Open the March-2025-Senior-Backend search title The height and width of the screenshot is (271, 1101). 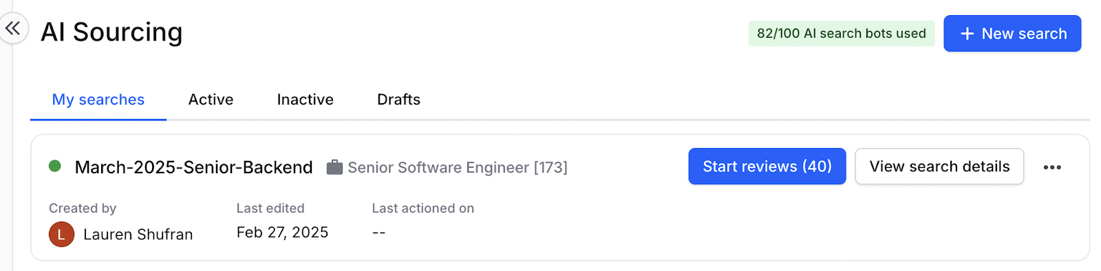(x=193, y=167)
